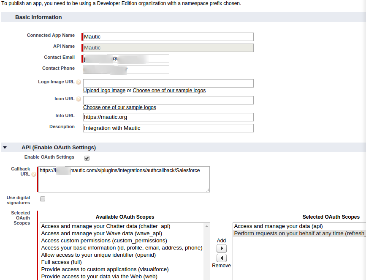Screen dimensions: 366x280
Task: Focus the Description text field
Action: pyautogui.click(x=168, y=128)
